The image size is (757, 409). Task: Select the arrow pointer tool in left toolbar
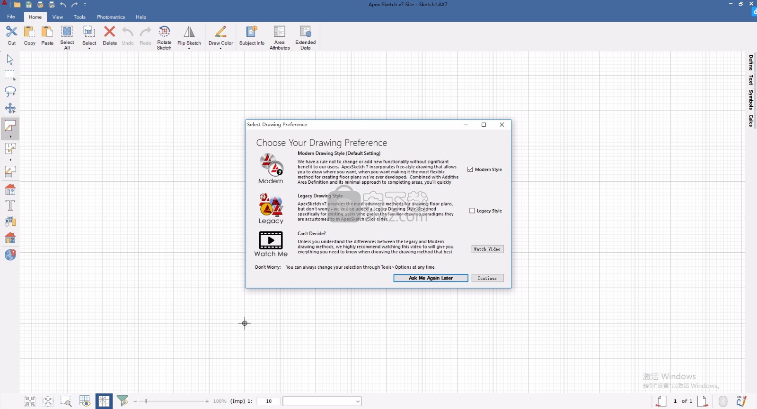point(10,60)
